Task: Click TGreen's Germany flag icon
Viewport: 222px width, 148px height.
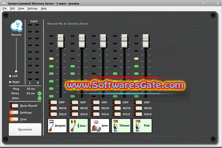Action: coord(116,121)
